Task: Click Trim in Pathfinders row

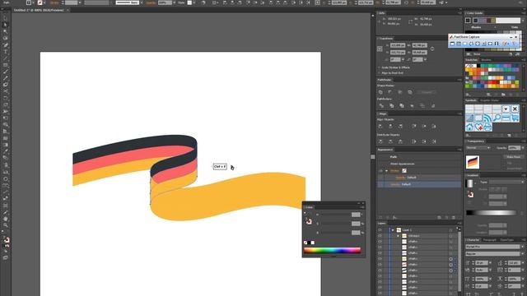Action: pyautogui.click(x=392, y=106)
